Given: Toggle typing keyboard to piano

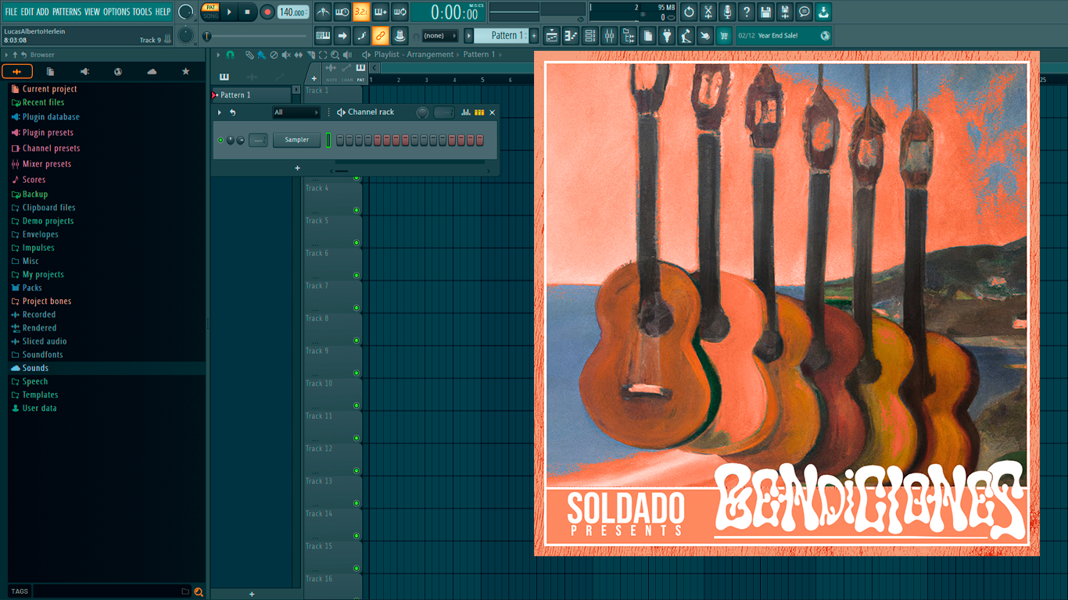Looking at the screenshot, I should tap(323, 36).
